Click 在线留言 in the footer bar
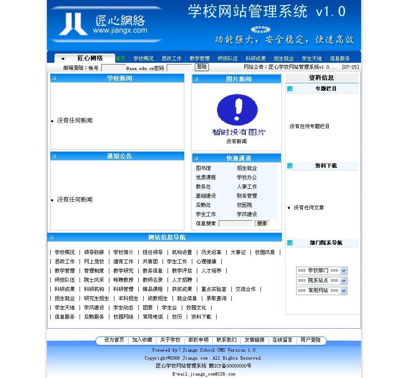The image size is (408, 378). coord(282,340)
